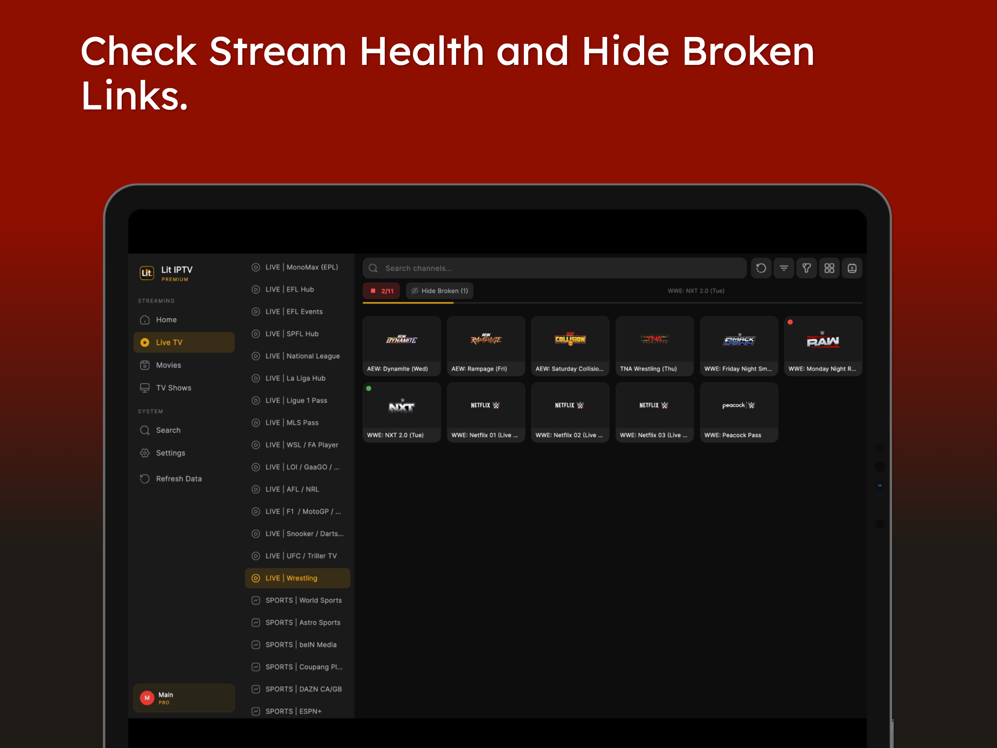Open WWE: NXT 2.0 (Tue) channel

[402, 412]
